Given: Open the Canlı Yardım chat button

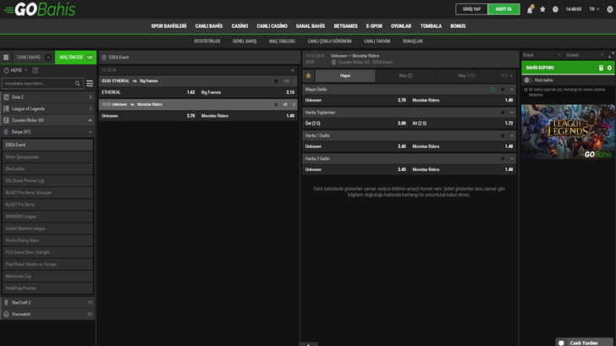Looking at the screenshot, I should pyautogui.click(x=584, y=343).
